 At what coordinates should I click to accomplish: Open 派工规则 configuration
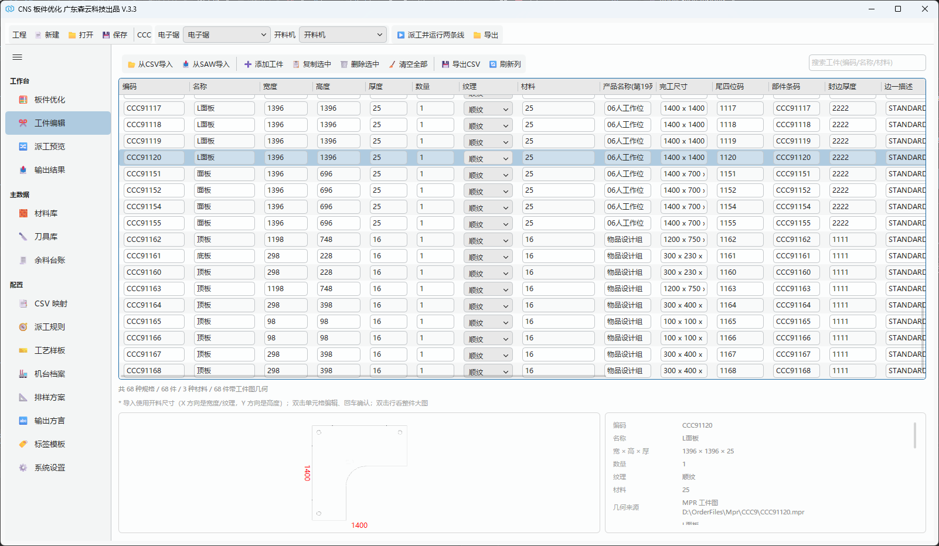pyautogui.click(x=58, y=327)
